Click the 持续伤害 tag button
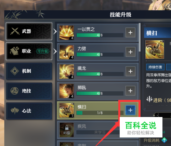This screenshot has width=171, height=146. tap(155, 67)
